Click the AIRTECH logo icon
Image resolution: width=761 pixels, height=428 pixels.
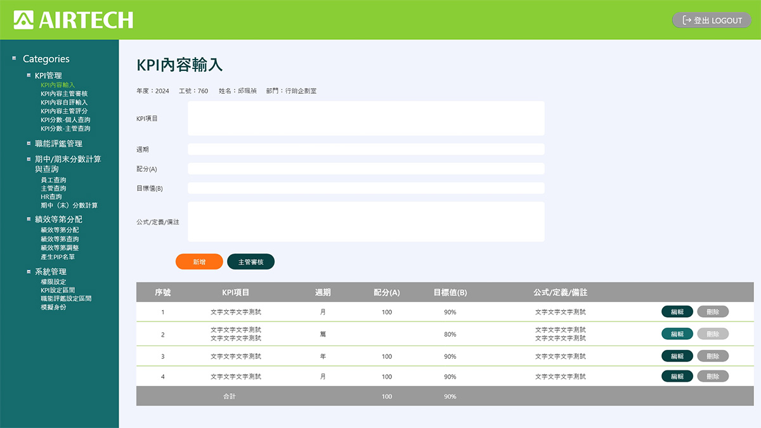(x=24, y=20)
